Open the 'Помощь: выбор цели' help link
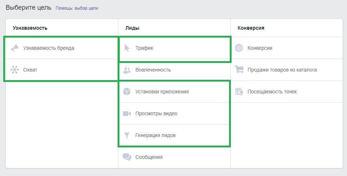347x176 pixels. point(77,8)
